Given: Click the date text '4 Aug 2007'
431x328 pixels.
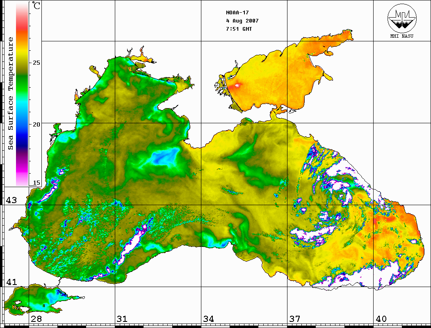Looking at the screenshot, I should (x=242, y=21).
